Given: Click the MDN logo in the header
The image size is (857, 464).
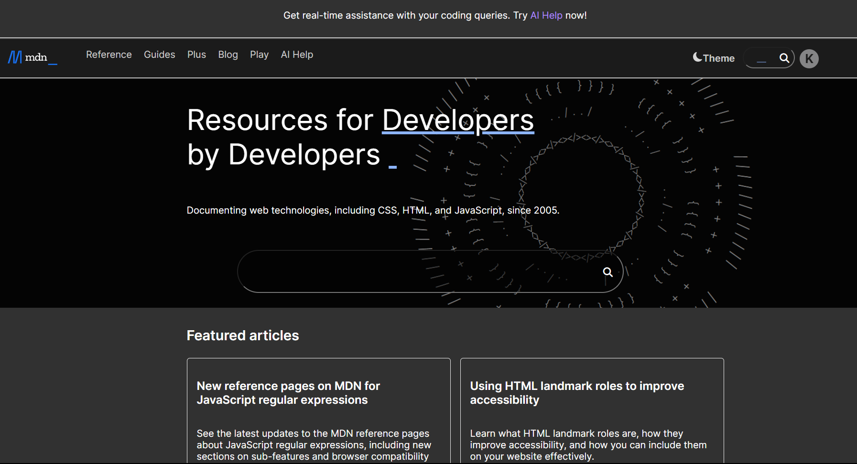Looking at the screenshot, I should click(32, 58).
